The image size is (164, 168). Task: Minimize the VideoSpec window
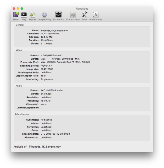point(18,9)
